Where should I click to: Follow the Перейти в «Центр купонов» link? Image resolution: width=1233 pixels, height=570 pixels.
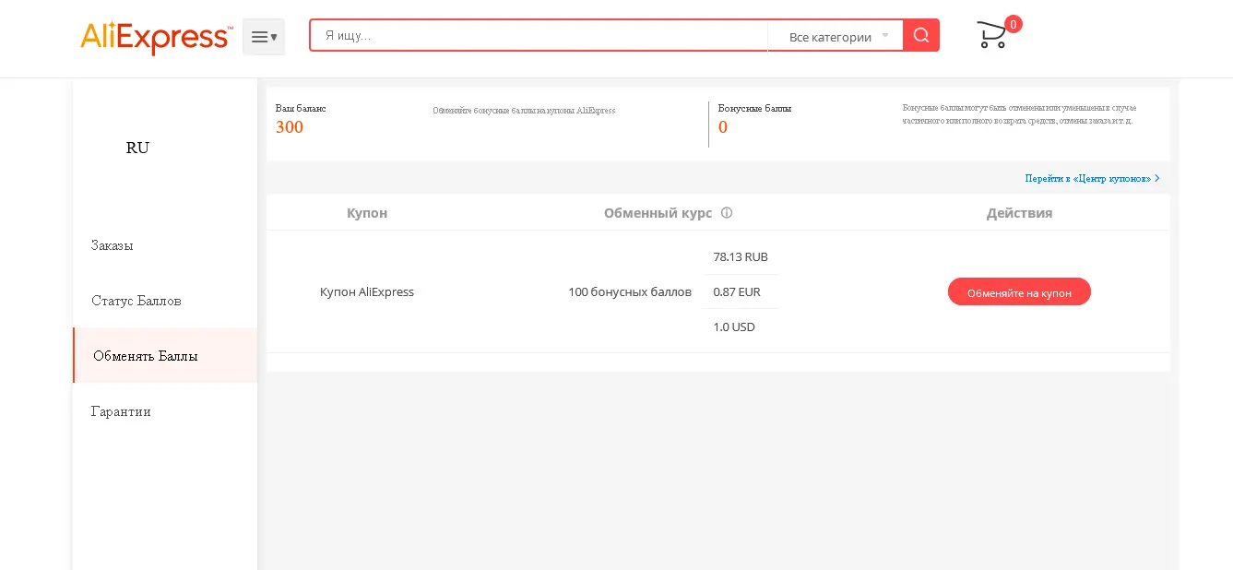coord(1092,178)
